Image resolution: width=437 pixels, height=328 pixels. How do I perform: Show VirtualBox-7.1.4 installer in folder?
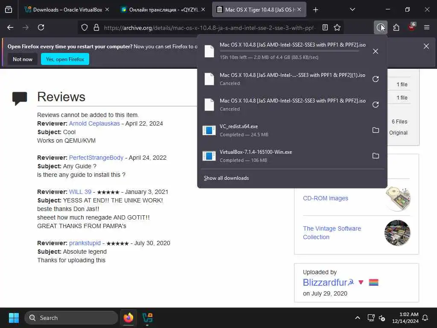(x=376, y=156)
